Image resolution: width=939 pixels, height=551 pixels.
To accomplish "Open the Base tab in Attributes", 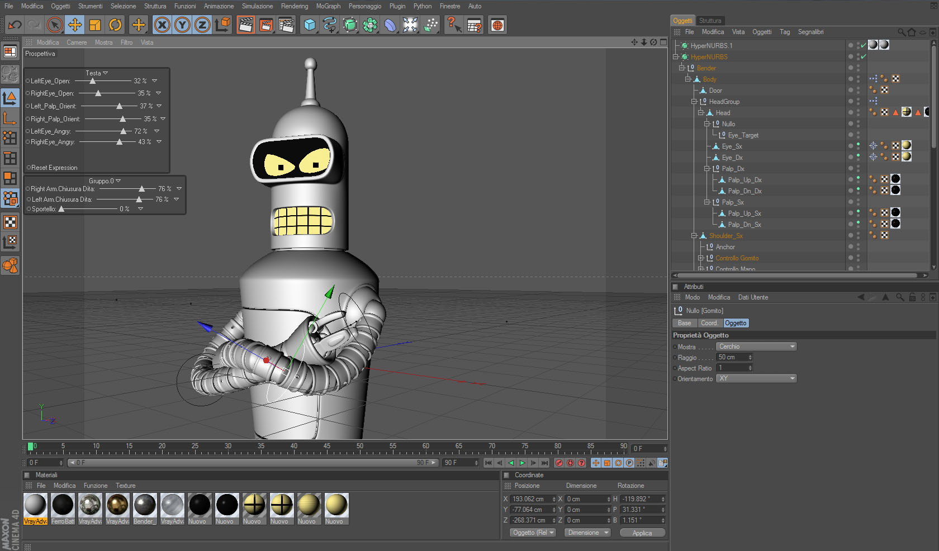I will pyautogui.click(x=684, y=323).
